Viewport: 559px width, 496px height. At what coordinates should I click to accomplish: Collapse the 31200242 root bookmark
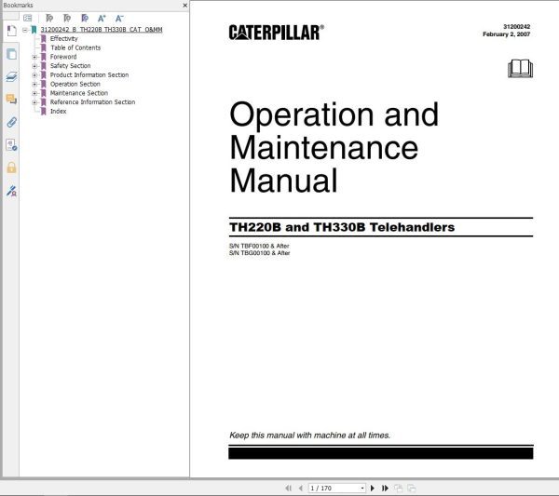[25, 30]
